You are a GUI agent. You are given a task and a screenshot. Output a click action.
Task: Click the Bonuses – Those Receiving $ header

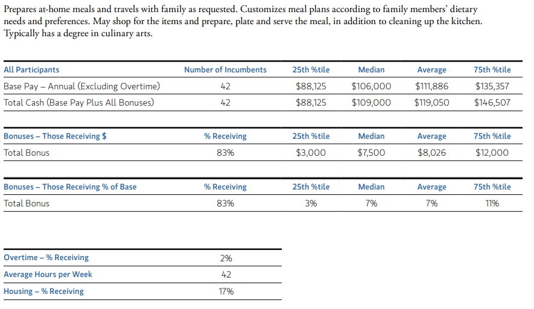tap(55, 136)
